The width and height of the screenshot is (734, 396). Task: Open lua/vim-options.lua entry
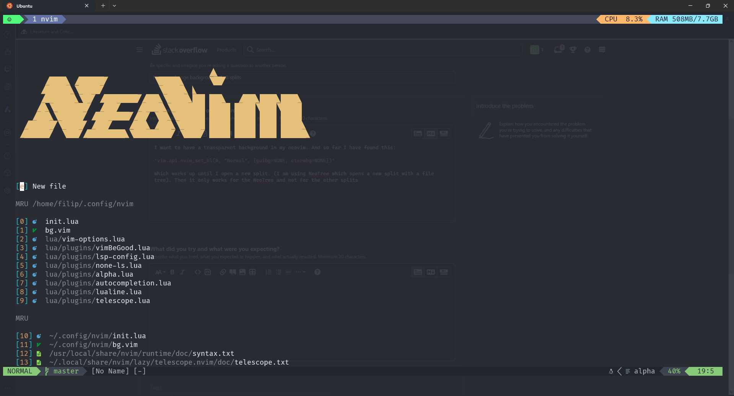coord(70,239)
